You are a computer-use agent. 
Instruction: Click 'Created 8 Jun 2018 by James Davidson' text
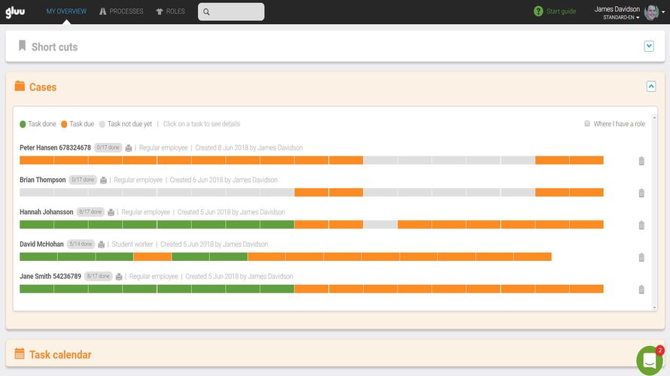point(249,147)
